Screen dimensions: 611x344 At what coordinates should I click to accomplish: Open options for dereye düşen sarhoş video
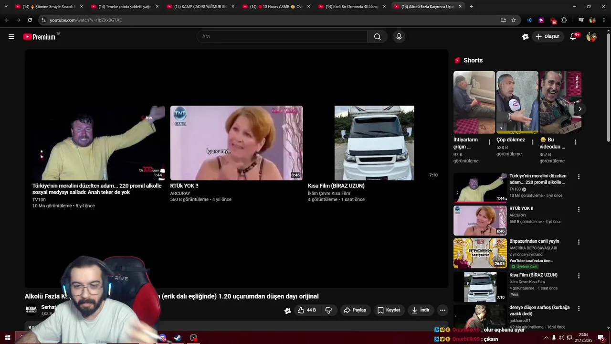tap(579, 308)
